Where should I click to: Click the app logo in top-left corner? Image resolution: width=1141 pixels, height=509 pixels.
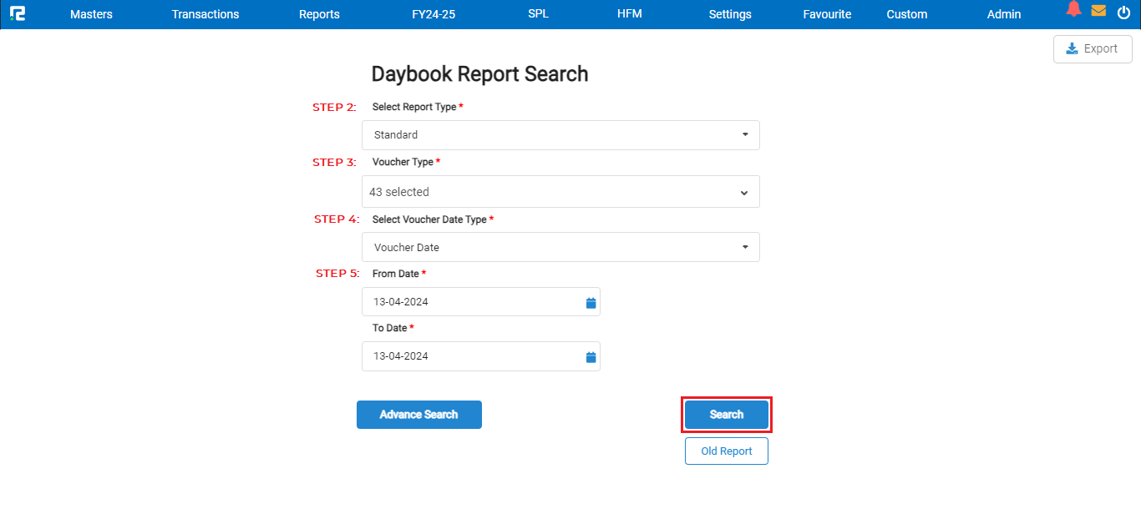pos(17,13)
